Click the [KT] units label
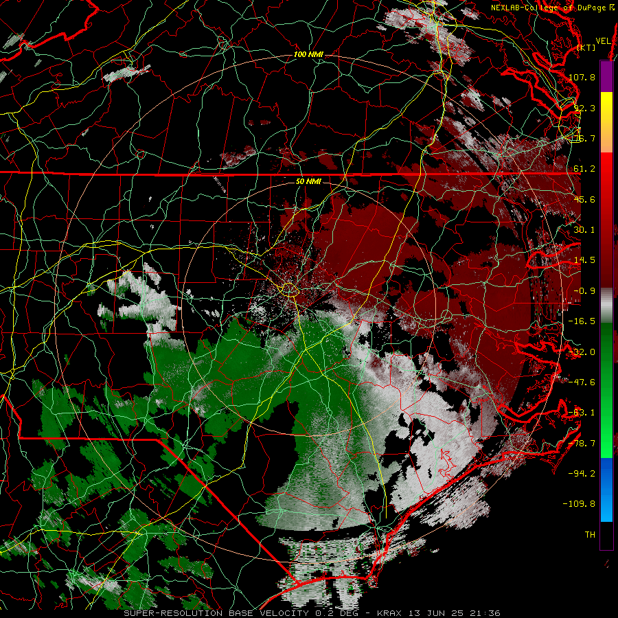Image resolution: width=618 pixels, height=618 pixels. tap(586, 47)
